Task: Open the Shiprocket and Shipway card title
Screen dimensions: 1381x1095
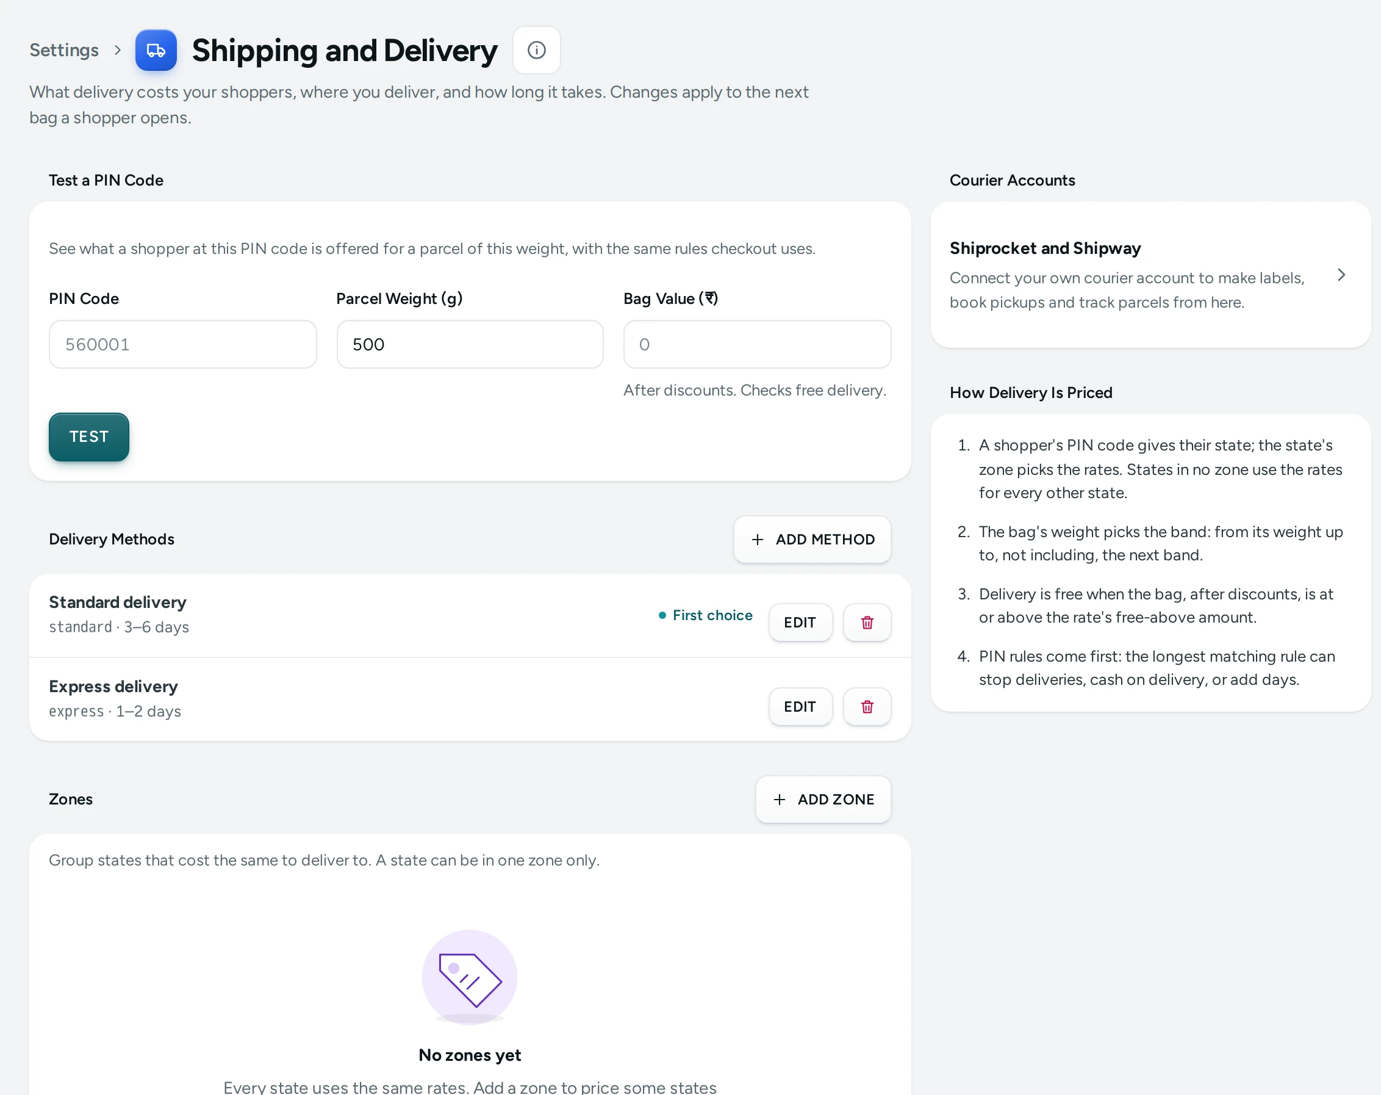Action: pos(1045,248)
